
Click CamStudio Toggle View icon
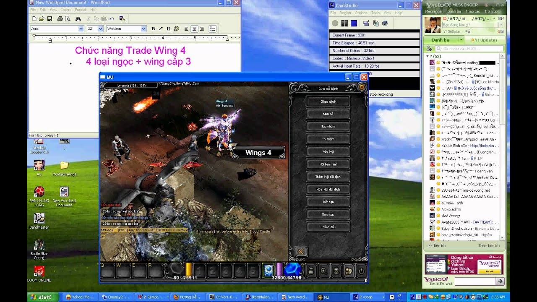point(366,23)
